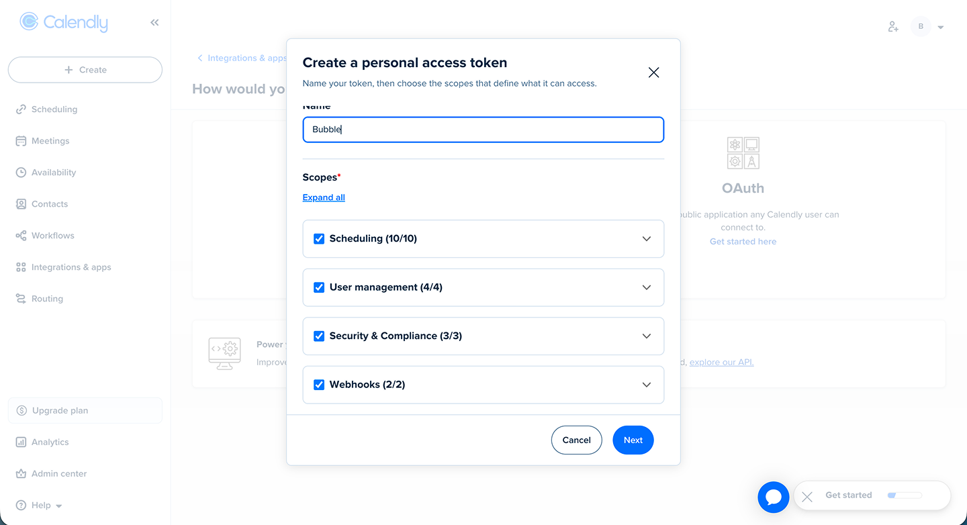
Task: Uncheck the Webhooks scope checkbox
Action: click(319, 385)
